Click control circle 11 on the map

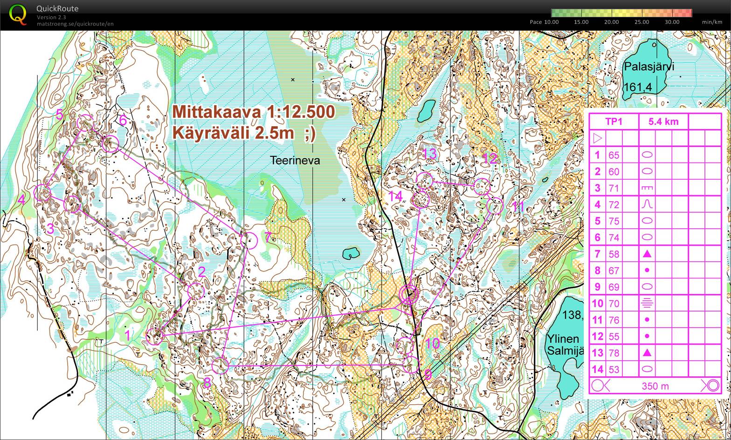(x=495, y=205)
